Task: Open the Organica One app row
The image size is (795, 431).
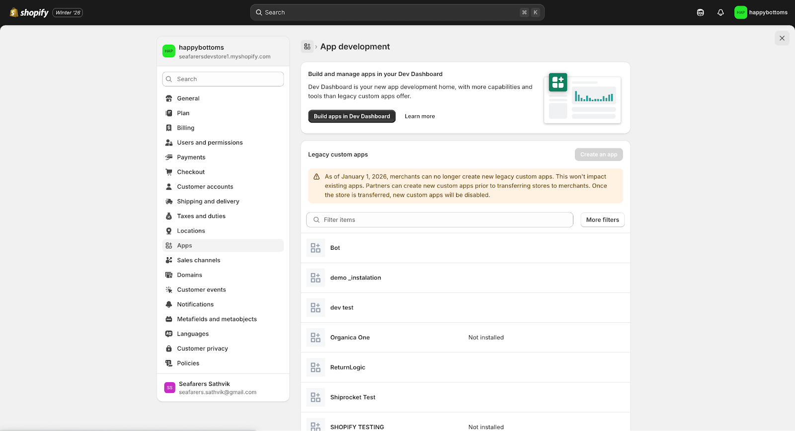Action: [466, 338]
